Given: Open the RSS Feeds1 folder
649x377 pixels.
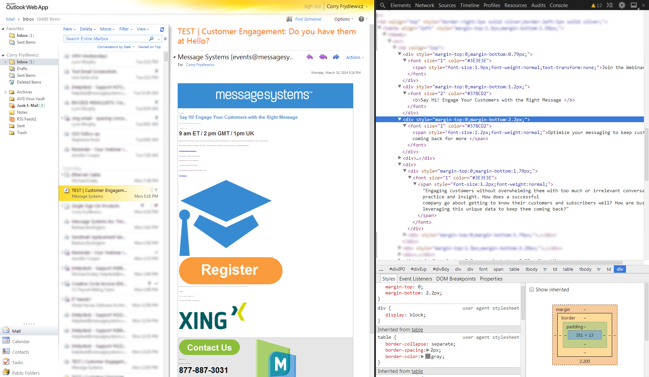Looking at the screenshot, I should pos(26,119).
